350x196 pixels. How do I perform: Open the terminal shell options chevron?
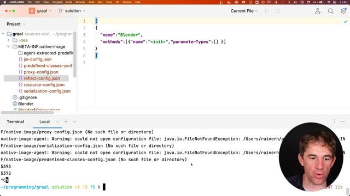74,121
